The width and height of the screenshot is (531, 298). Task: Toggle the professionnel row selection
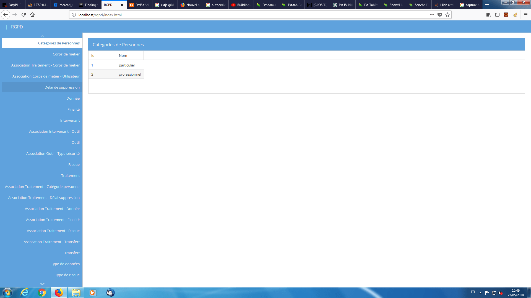130,74
